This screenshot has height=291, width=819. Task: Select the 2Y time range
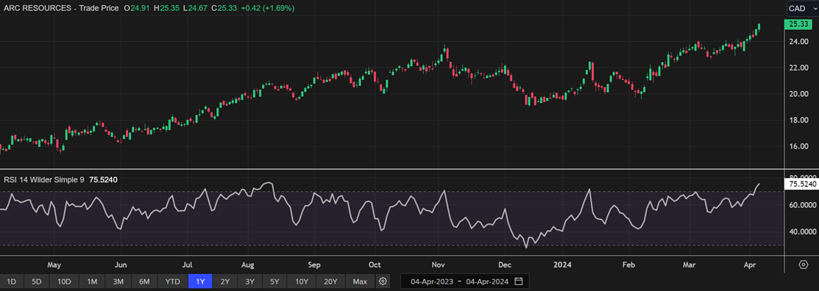pos(224,281)
